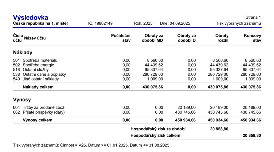Click the Počáteční stav column header
Viewport: 274px width, 152px height.
point(120,38)
